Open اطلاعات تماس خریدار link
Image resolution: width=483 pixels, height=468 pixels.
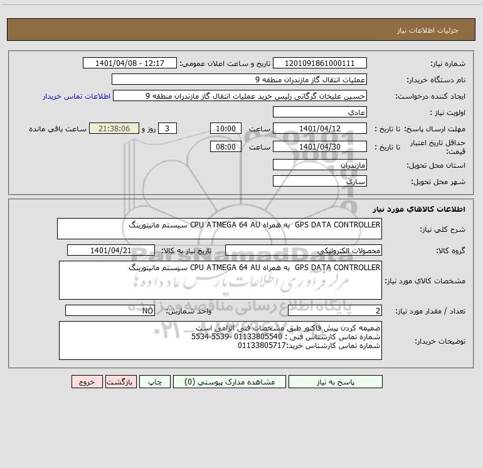coord(77,96)
